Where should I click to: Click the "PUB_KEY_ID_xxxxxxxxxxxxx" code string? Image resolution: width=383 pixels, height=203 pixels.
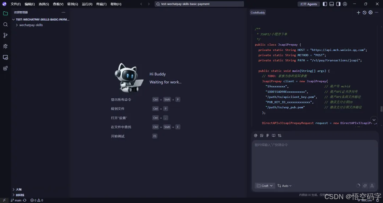click(x=289, y=102)
